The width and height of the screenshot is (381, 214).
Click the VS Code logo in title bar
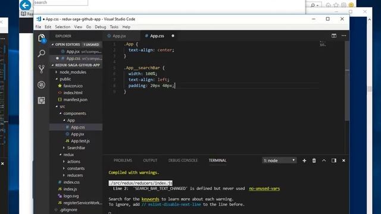[x=39, y=19]
